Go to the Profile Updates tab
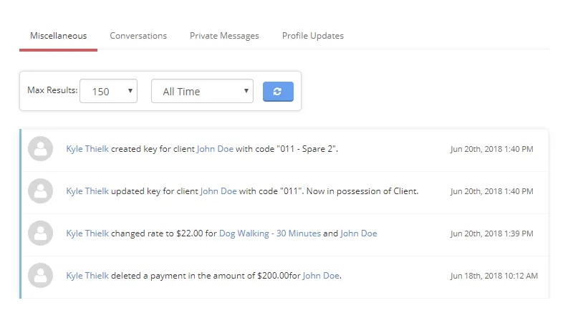Image resolution: width=573 pixels, height=318 pixels. 313,36
